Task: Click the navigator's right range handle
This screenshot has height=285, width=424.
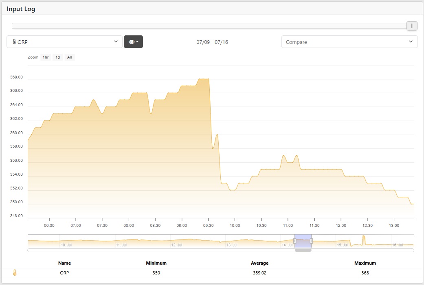Action: pyautogui.click(x=312, y=241)
